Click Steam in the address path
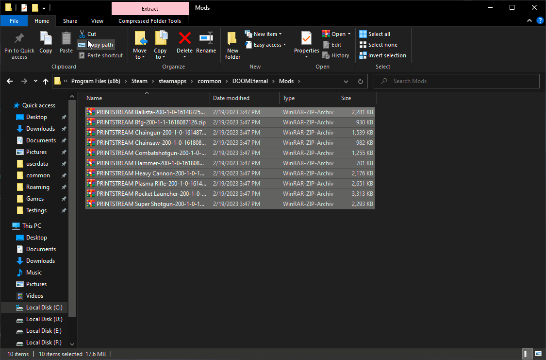The width and height of the screenshot is (546, 360). [139, 81]
